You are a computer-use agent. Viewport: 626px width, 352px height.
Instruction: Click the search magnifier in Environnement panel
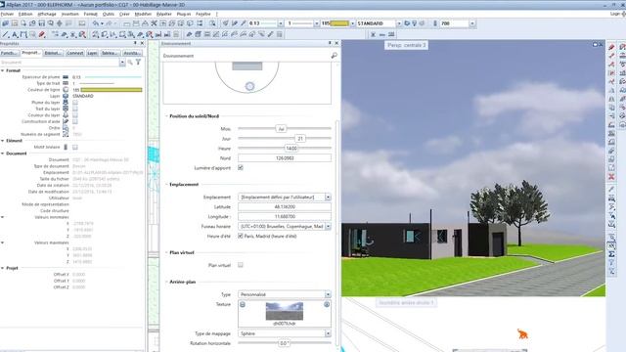[334, 56]
